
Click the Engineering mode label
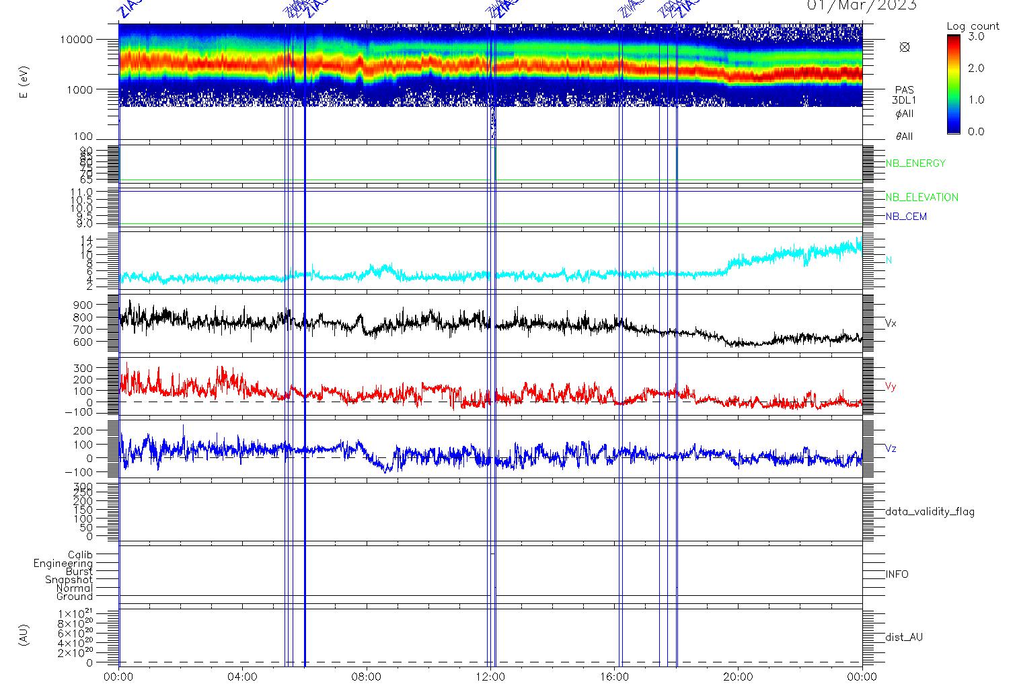click(x=63, y=564)
